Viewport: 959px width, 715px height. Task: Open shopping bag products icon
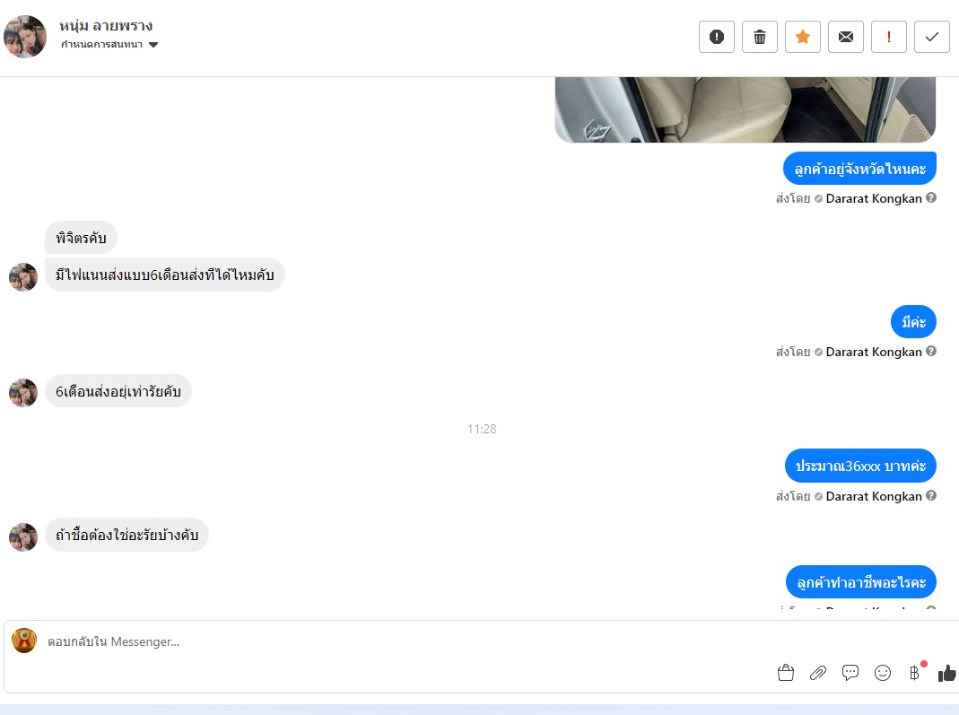(x=786, y=673)
